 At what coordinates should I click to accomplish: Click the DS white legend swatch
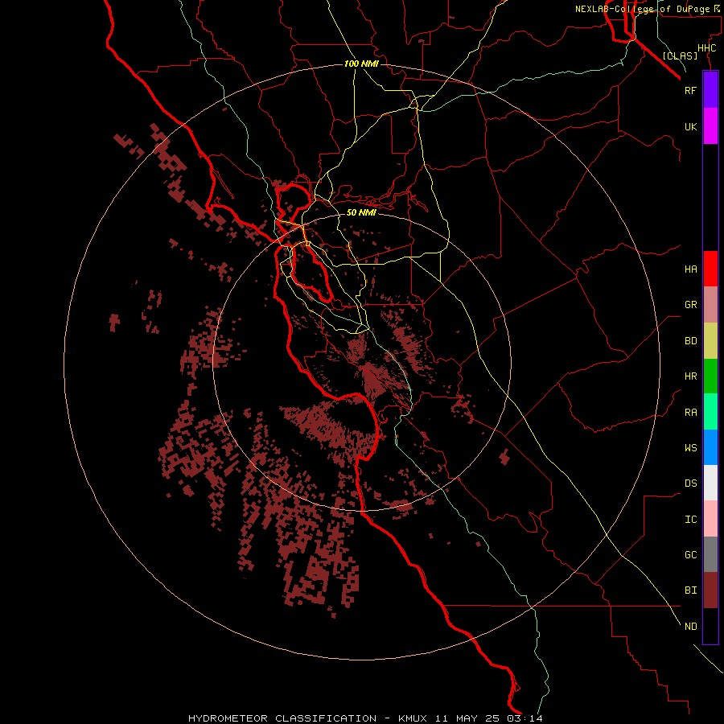click(710, 483)
